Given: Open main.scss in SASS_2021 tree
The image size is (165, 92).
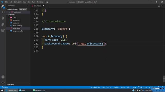Looking at the screenshot, I should coord(18,28).
